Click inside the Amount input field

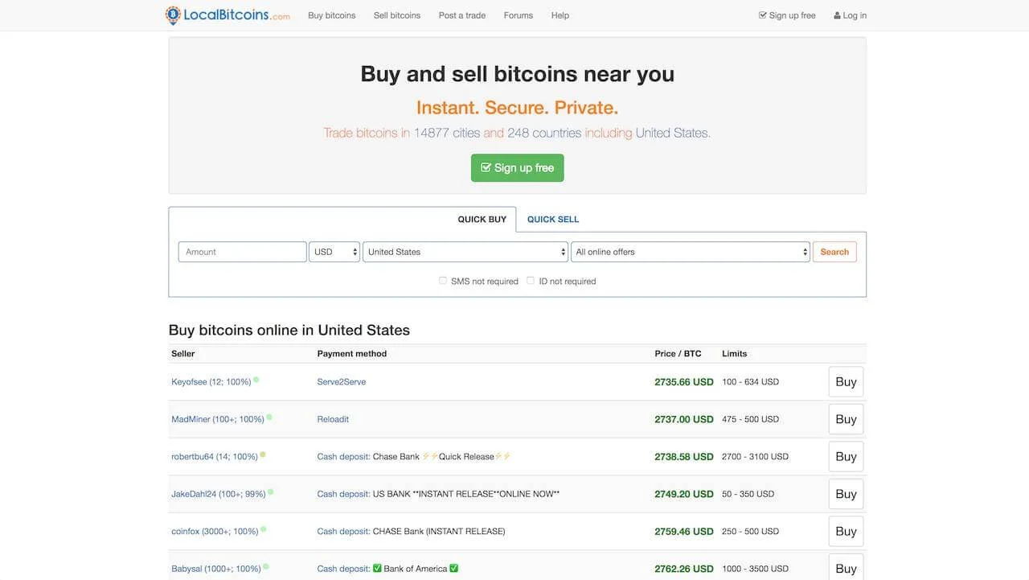[241, 251]
